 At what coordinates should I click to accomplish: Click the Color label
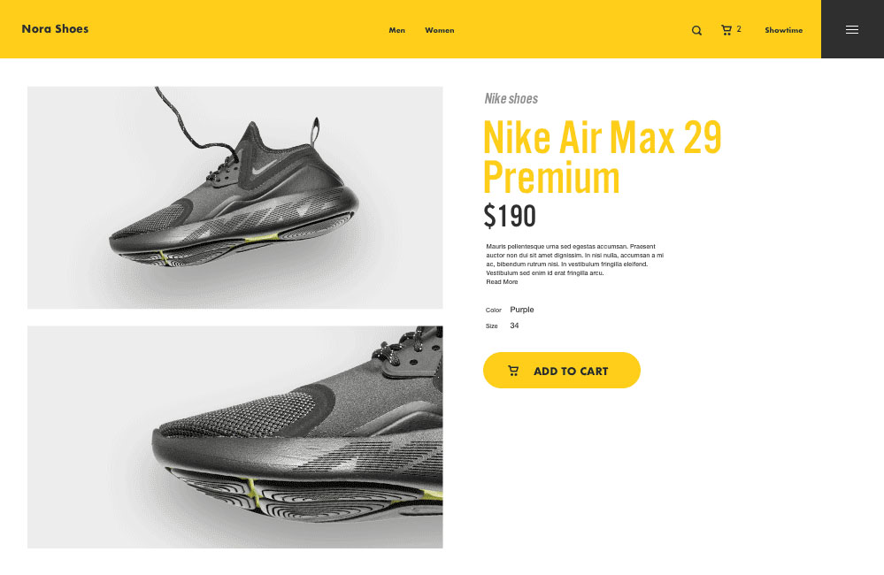pyautogui.click(x=493, y=310)
